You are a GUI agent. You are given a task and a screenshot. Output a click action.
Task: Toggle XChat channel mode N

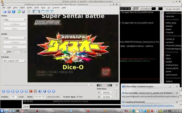[135, 9]
